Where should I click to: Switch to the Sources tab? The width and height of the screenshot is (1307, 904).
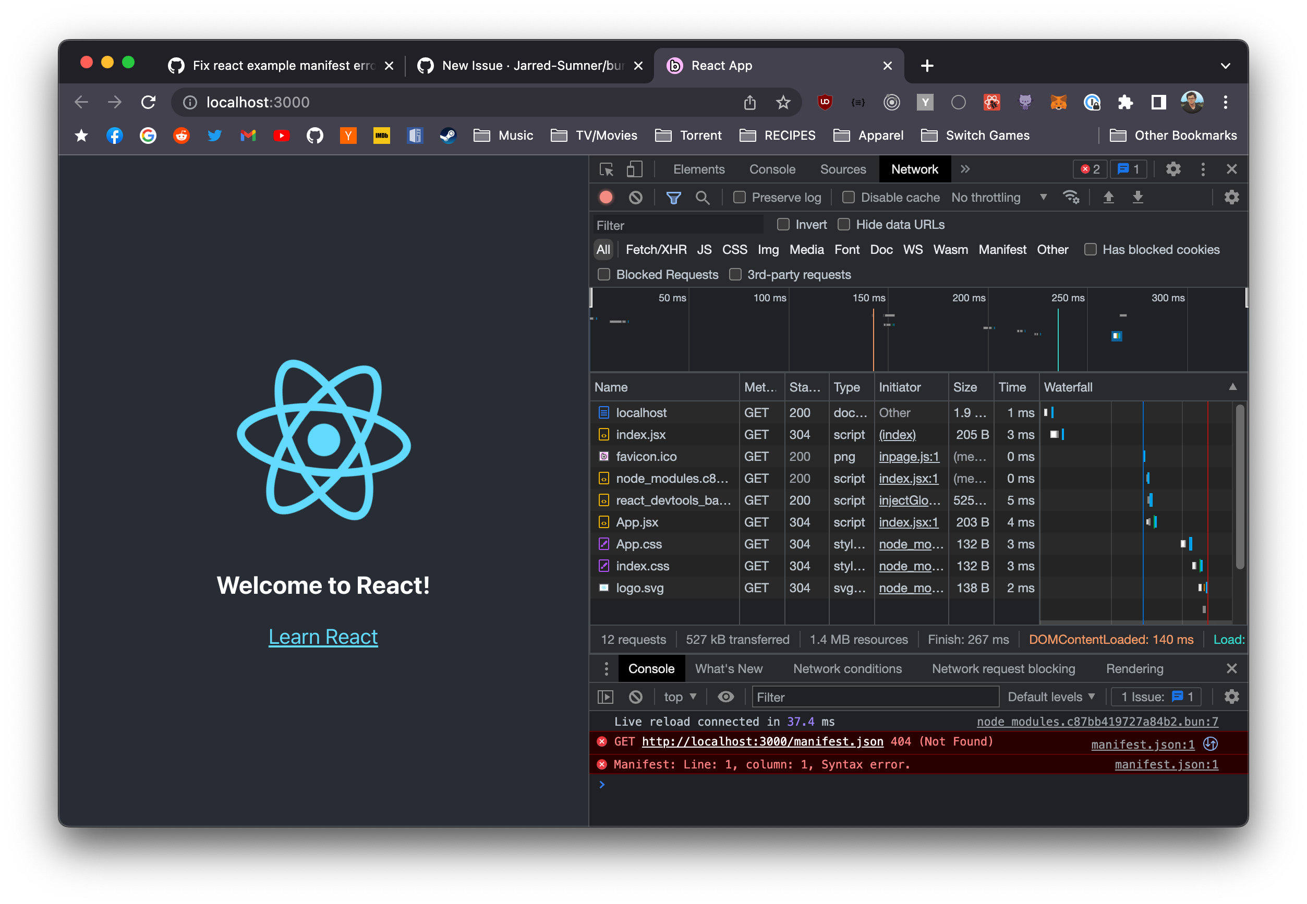[842, 169]
